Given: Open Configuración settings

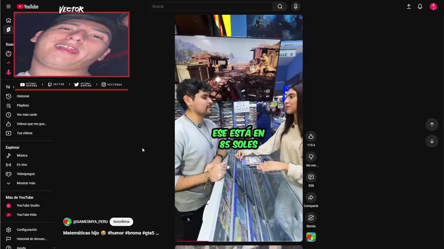Looking at the screenshot, I should 27,230.
